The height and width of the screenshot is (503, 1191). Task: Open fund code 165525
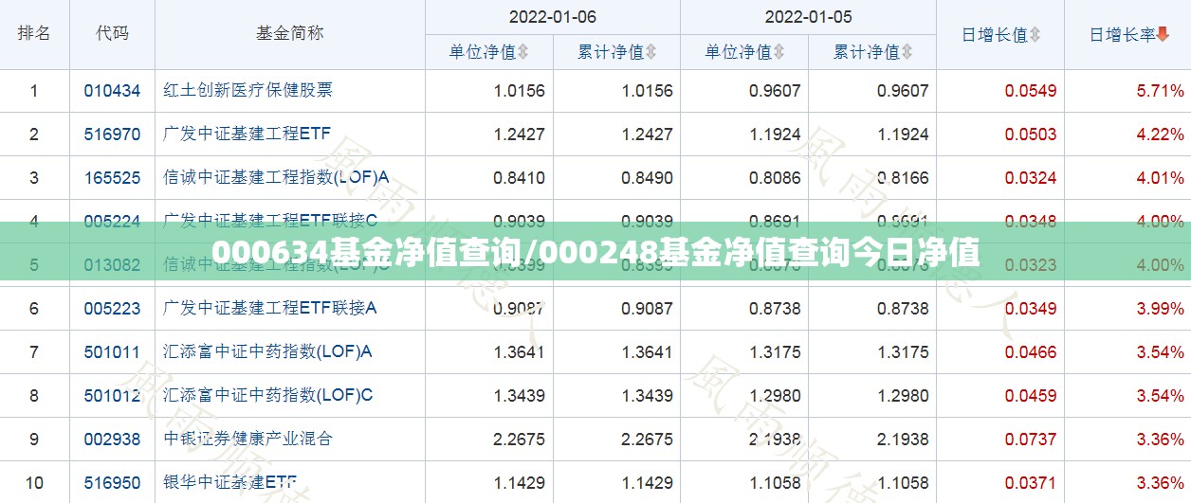[x=112, y=178]
